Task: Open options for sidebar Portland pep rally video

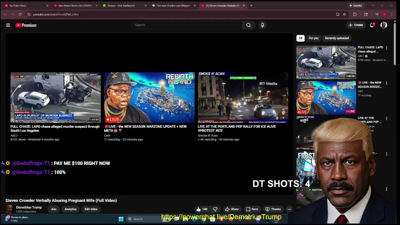Action: point(387,119)
